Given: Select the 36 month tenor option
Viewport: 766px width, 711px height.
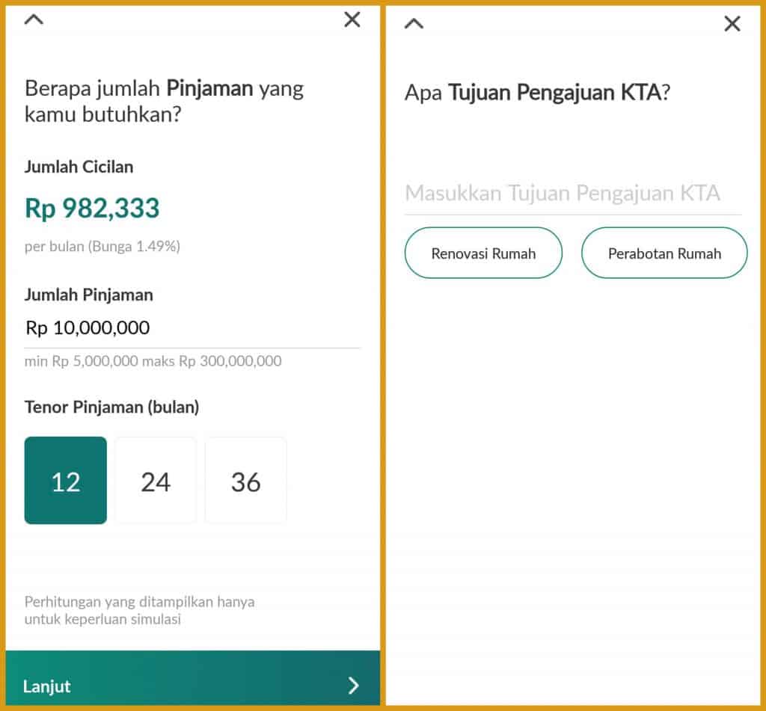Looking at the screenshot, I should click(245, 480).
